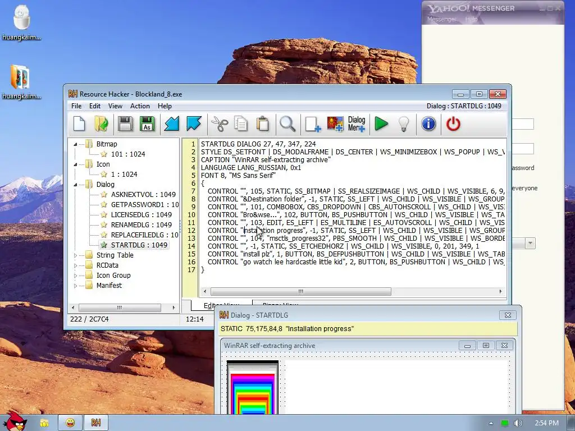The height and width of the screenshot is (431, 575).
Task: Save file with the grey floppy icon
Action: [125, 124]
